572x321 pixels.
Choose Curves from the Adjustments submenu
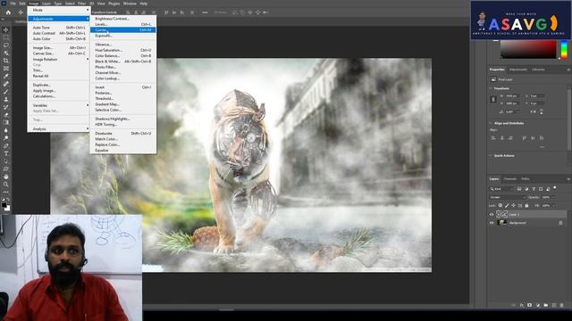click(123, 29)
